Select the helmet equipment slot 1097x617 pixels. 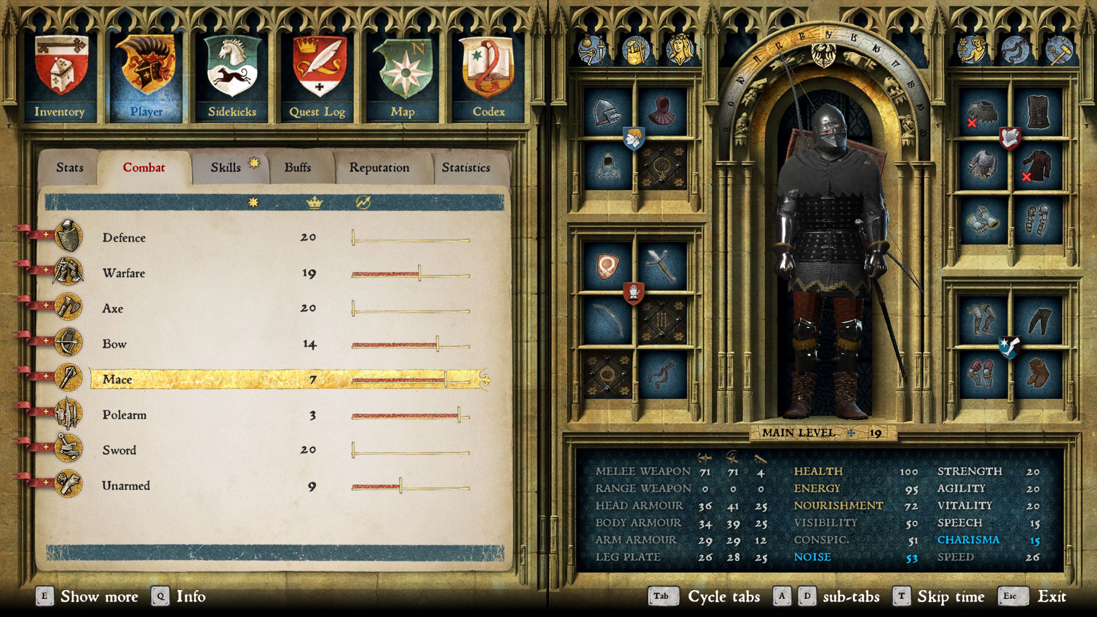[x=607, y=111]
